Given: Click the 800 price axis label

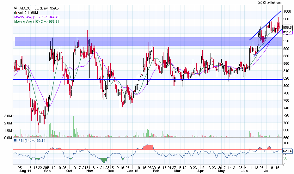Looking at the screenshot, I should click(286, 86).
